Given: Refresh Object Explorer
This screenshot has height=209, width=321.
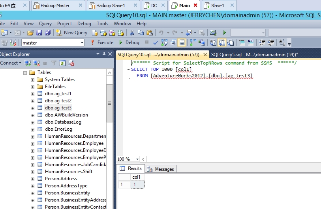Looking at the screenshot, I should (62, 63).
